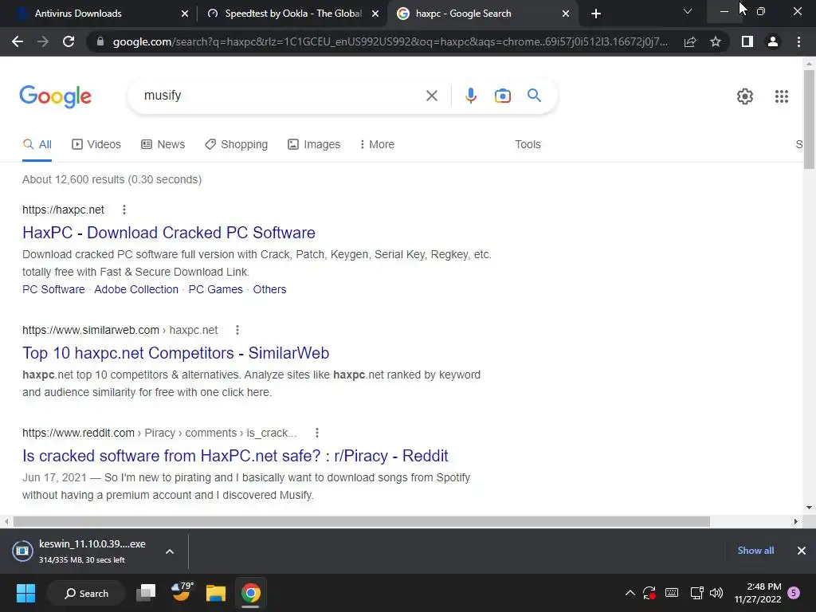
Task: Expand the More search filters
Action: [377, 145]
